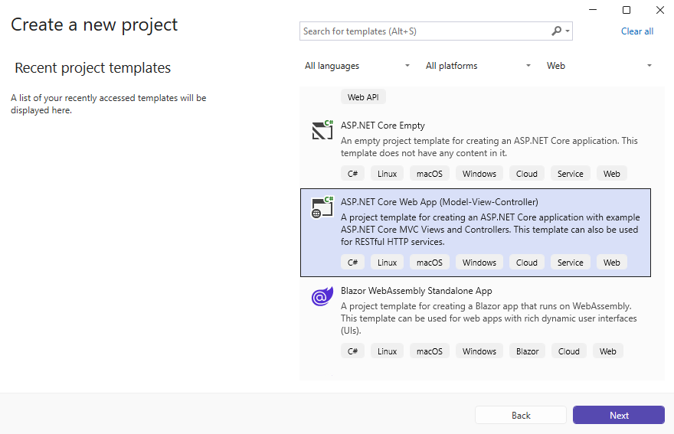Click the Blazor WebAssembly template icon
674x434 pixels.
coord(322,297)
